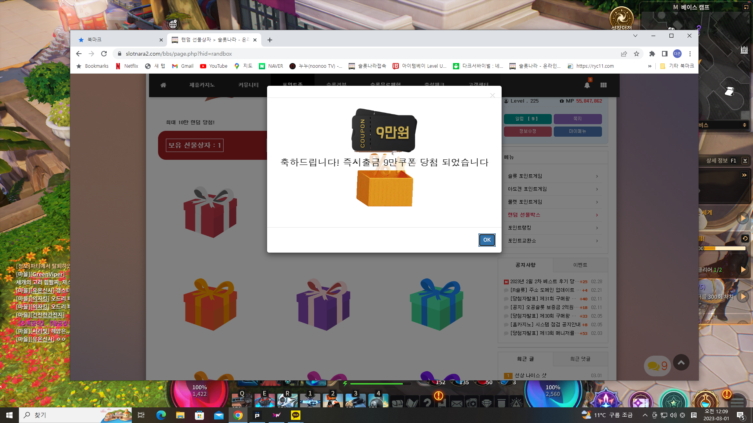
Task: Open Chrome three-dot menu
Action: coord(690,54)
